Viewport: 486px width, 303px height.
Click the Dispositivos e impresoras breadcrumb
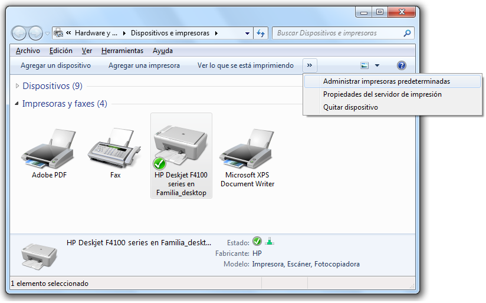[170, 33]
